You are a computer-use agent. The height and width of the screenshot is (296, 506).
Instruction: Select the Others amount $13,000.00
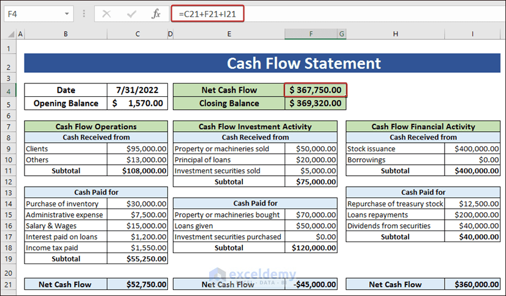[137, 159]
